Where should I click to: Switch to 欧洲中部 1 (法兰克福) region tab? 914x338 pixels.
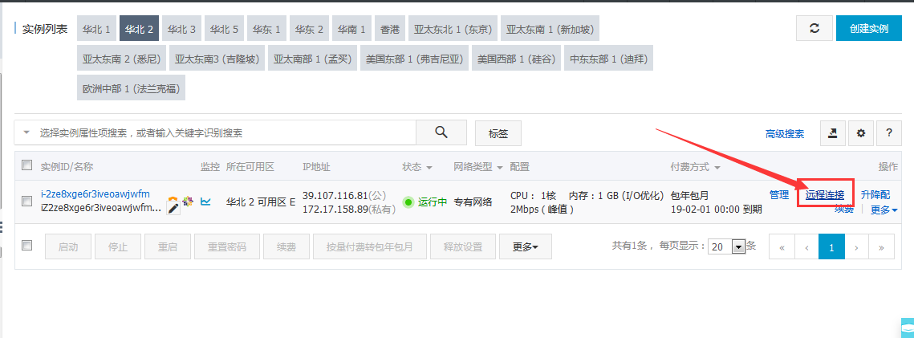(131, 88)
